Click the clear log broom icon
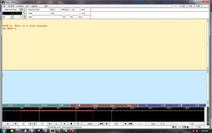212x133 pixels. 24,13
